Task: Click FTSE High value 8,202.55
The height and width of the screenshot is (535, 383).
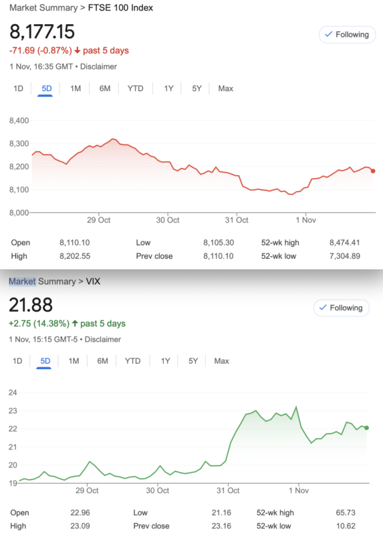Action: tap(75, 256)
